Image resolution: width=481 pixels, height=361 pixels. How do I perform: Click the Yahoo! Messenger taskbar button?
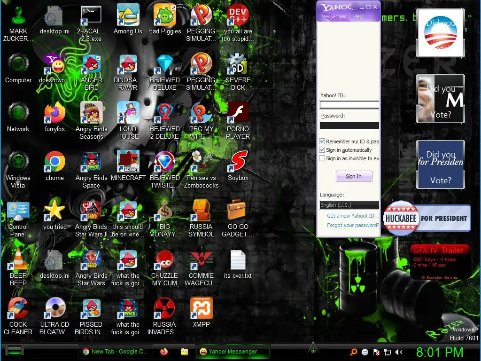[x=233, y=352]
